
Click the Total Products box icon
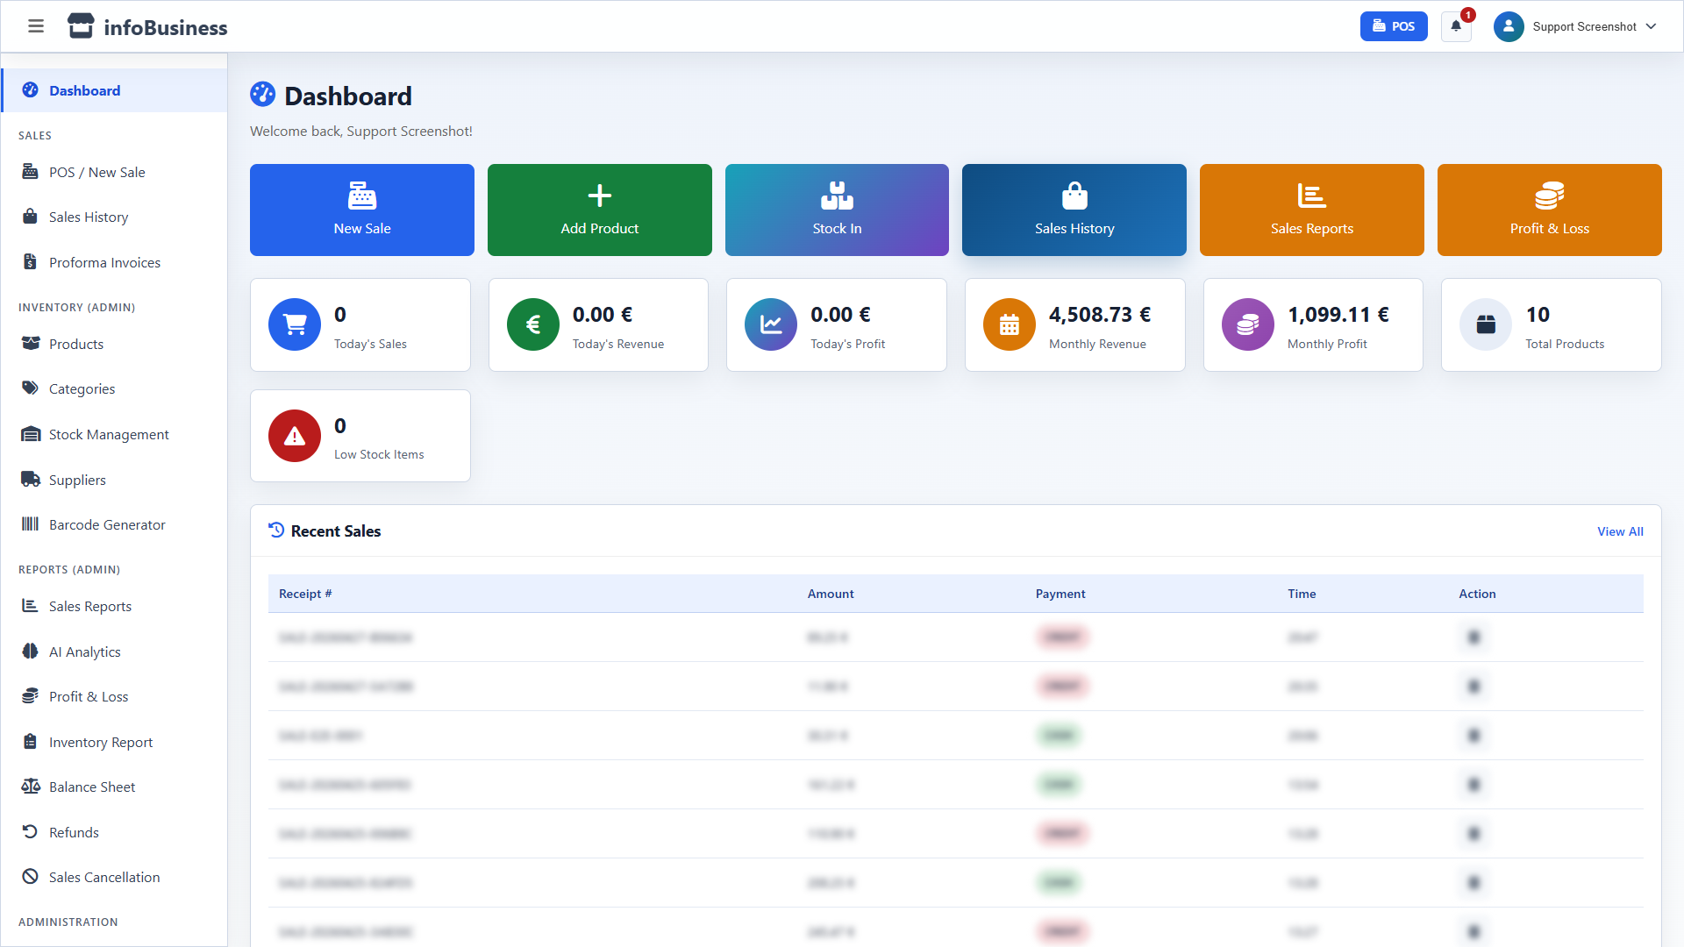coord(1486,324)
